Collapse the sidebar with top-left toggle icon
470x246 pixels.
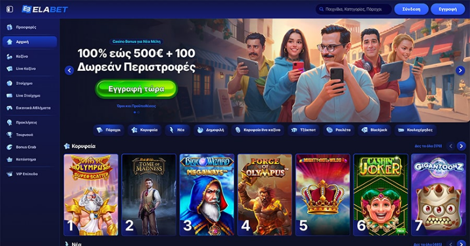(10, 9)
